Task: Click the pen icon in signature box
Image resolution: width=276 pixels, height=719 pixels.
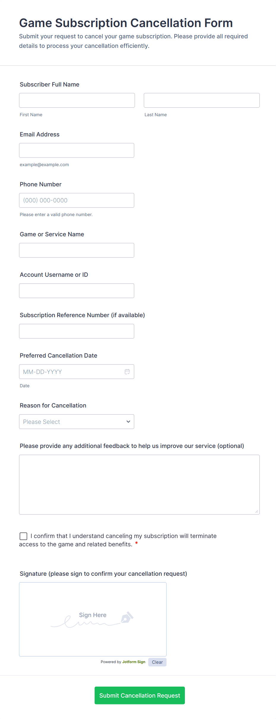Action: pyautogui.click(x=127, y=617)
